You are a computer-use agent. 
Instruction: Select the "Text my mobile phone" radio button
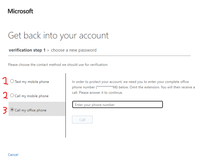pyautogui.click(x=12, y=81)
